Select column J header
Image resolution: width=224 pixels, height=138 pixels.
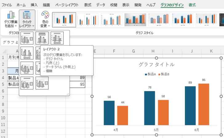192,51
